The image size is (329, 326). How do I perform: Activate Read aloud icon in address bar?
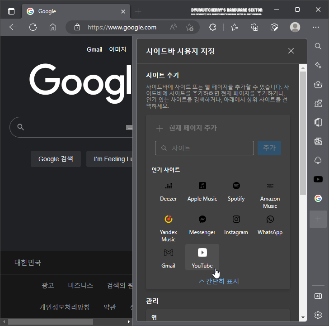coord(173,27)
